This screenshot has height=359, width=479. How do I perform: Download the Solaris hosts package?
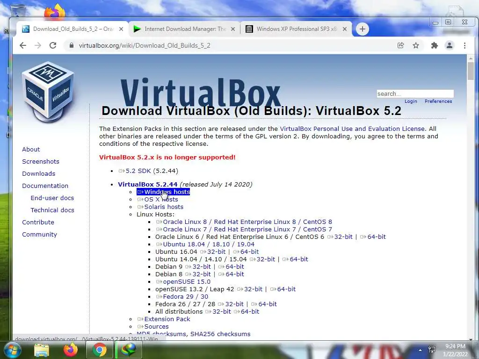[x=160, y=207]
